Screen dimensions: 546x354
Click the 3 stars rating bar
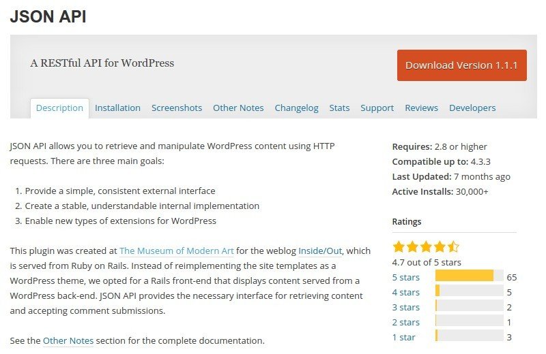470,306
